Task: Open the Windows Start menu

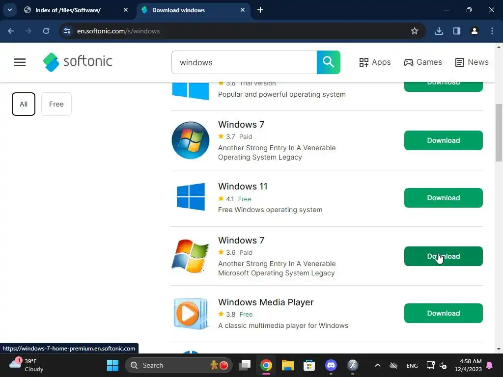Action: (x=112, y=365)
